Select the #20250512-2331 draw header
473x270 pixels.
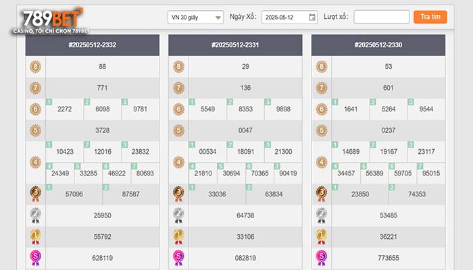[235, 45]
